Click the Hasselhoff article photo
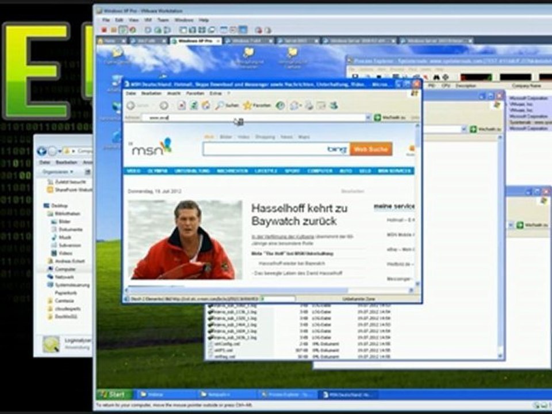This screenshot has width=552, height=414. tap(185, 240)
